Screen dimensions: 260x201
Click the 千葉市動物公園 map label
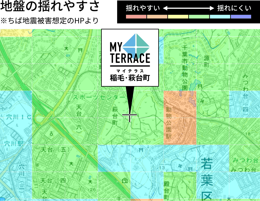click(x=185, y=68)
